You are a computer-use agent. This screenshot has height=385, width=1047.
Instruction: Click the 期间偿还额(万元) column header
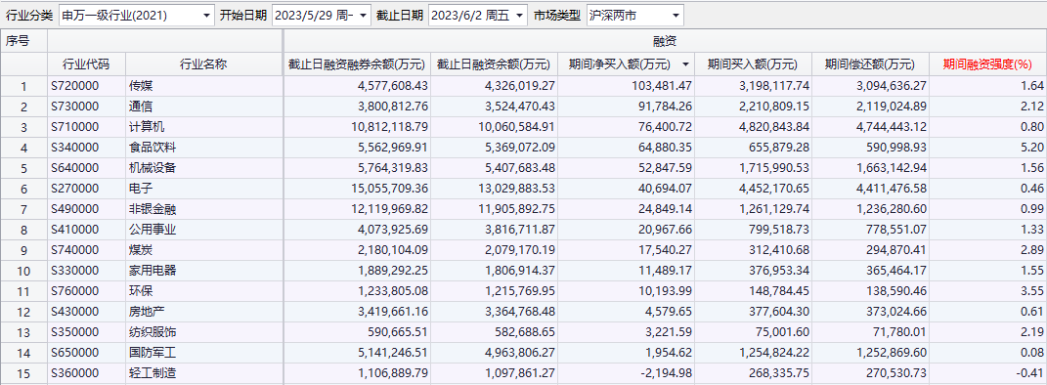click(x=870, y=64)
